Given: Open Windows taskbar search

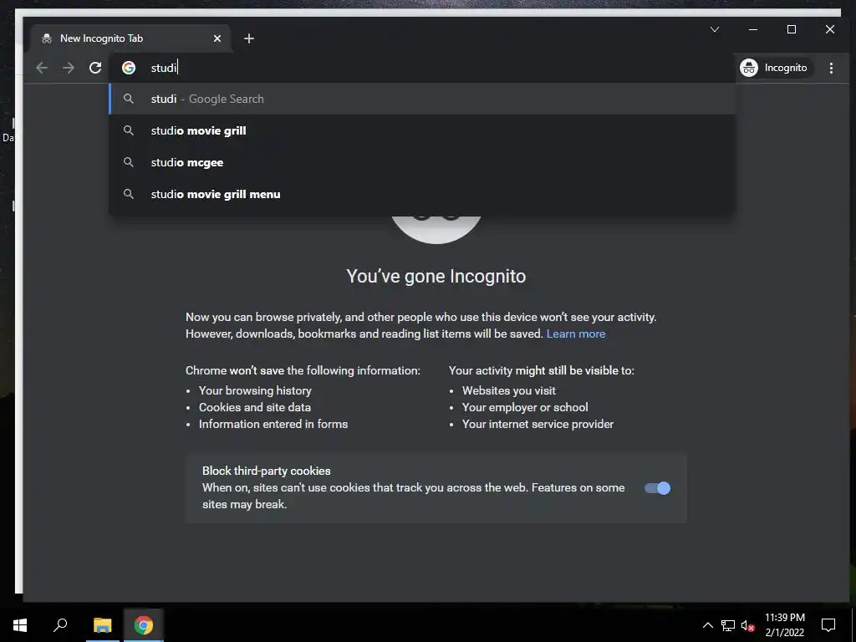Looking at the screenshot, I should [60, 625].
